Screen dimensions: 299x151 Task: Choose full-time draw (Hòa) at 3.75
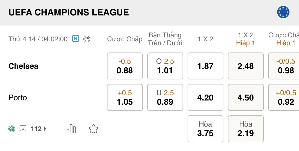click(205, 129)
